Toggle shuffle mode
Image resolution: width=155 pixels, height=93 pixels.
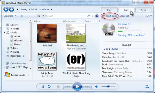(x=43, y=87)
